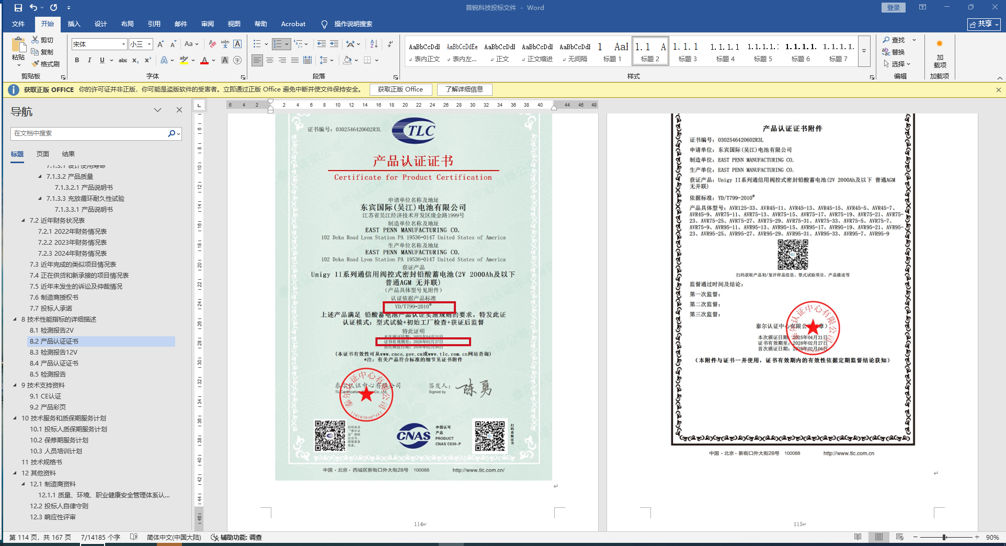This screenshot has height=546, width=1006.
Task: Click the Save icon in title bar
Action: tap(18, 8)
